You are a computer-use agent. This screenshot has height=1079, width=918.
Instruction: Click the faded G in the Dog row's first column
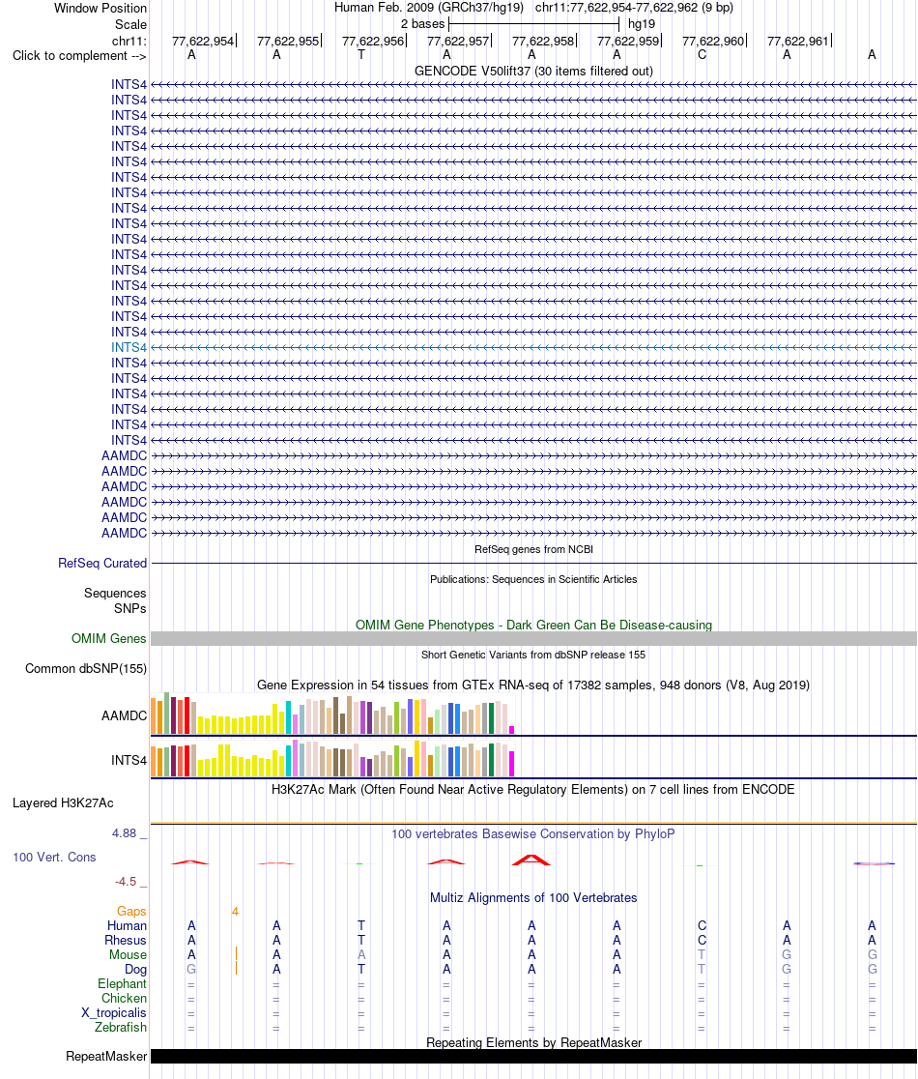point(191,969)
